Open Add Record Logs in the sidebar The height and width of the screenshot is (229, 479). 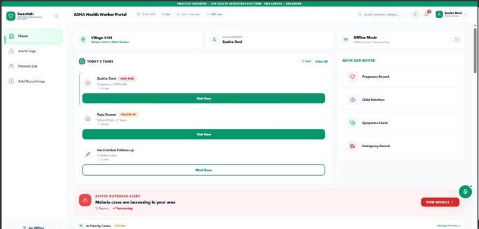pos(34,81)
